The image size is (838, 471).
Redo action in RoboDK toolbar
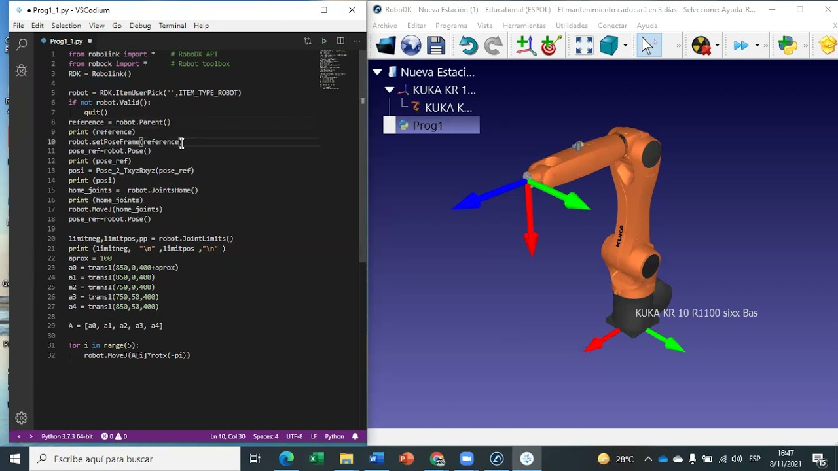[493, 45]
